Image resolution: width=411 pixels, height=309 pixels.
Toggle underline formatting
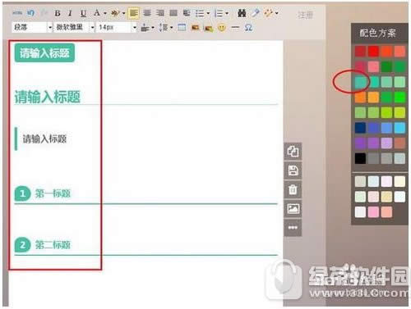tap(83, 13)
